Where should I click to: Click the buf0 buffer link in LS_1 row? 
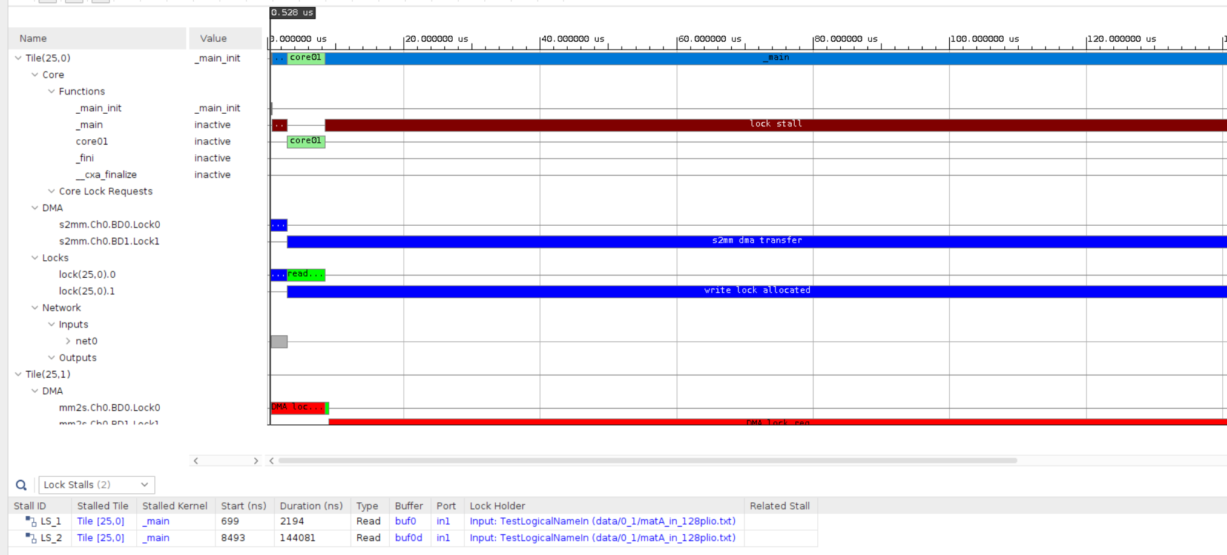click(406, 520)
